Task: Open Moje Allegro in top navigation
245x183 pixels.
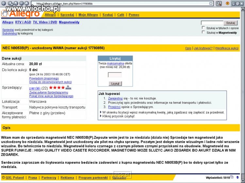Action: pos(88,15)
